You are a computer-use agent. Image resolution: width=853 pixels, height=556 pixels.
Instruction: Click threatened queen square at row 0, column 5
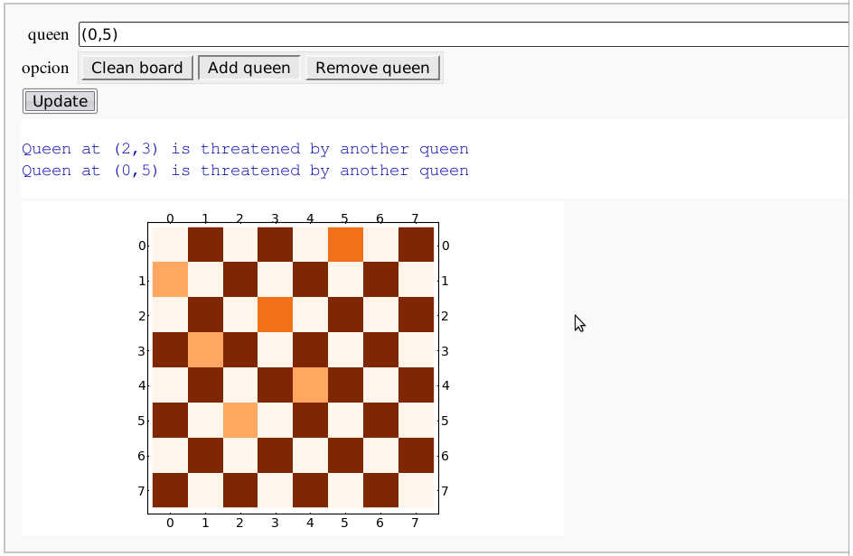pyautogui.click(x=346, y=245)
